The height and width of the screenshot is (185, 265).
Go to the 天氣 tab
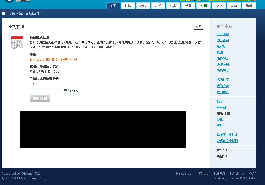click(x=188, y=6)
